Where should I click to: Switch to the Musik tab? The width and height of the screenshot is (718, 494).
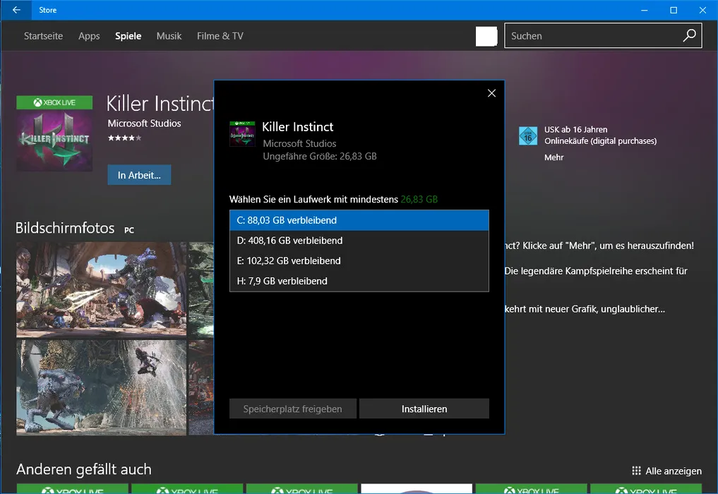click(x=169, y=36)
